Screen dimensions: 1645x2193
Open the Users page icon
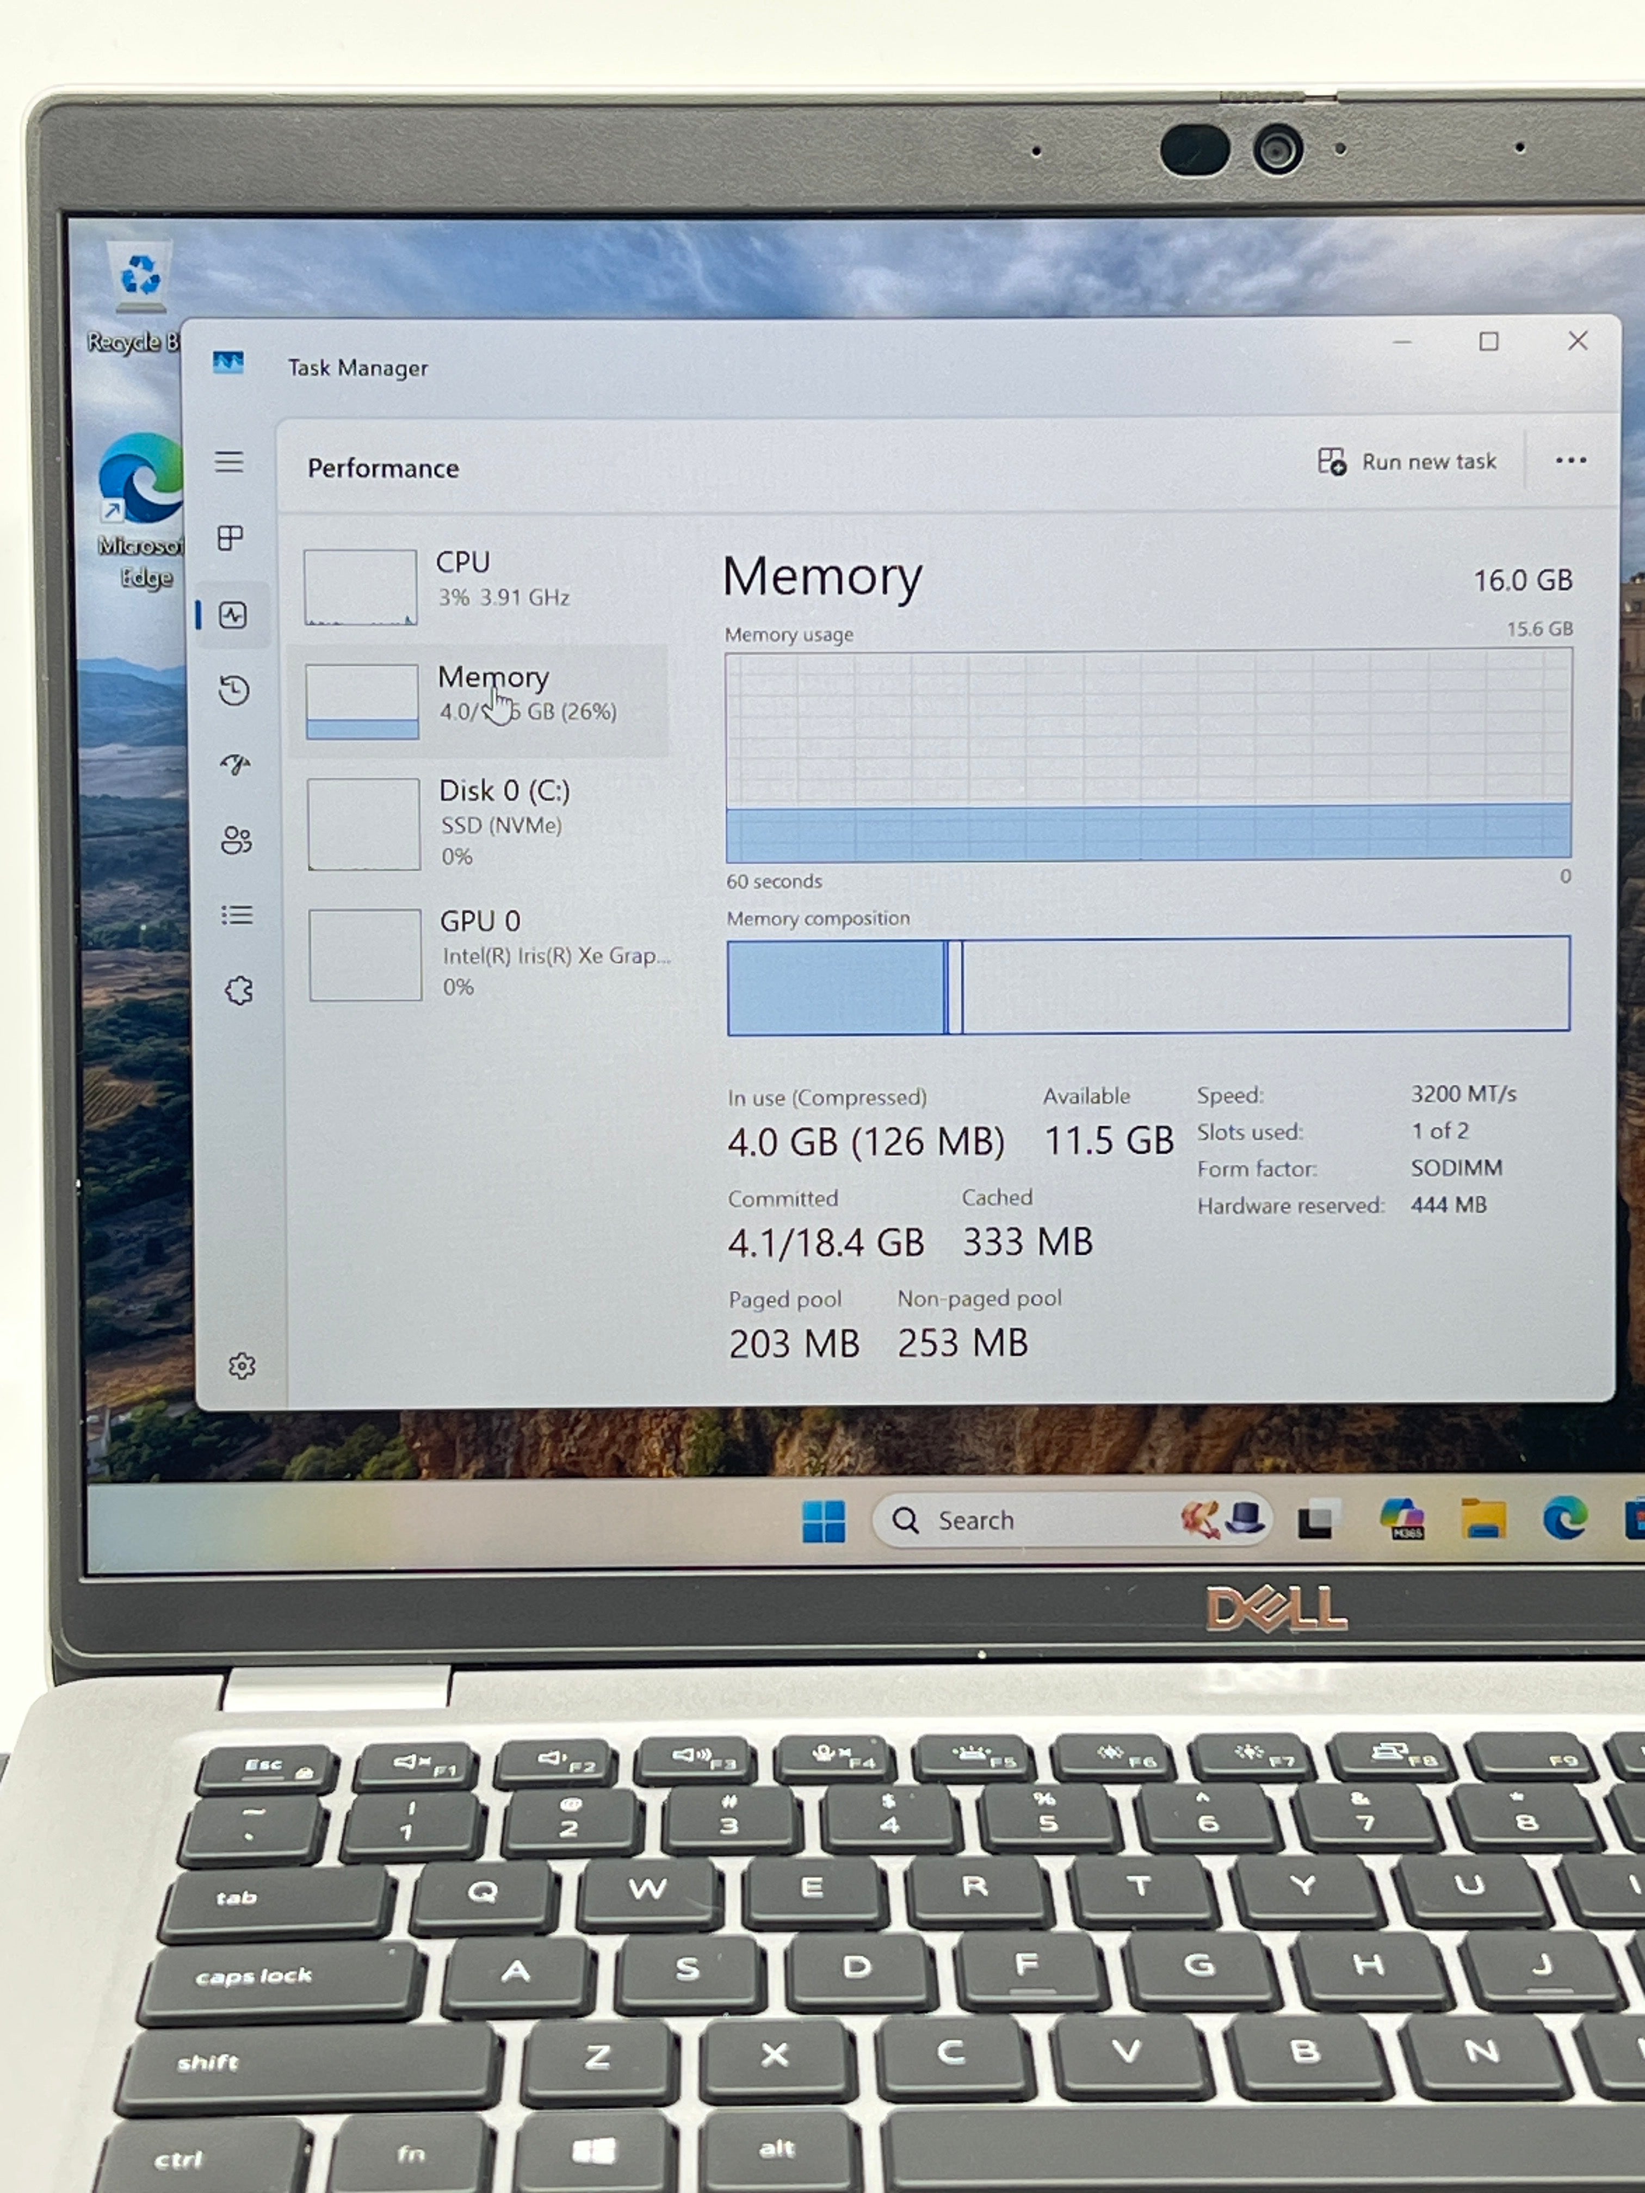[x=237, y=841]
